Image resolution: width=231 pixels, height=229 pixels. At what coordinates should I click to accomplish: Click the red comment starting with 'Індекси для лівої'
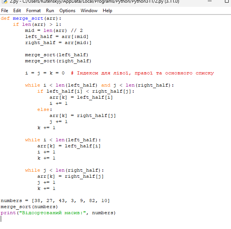tap(142, 73)
